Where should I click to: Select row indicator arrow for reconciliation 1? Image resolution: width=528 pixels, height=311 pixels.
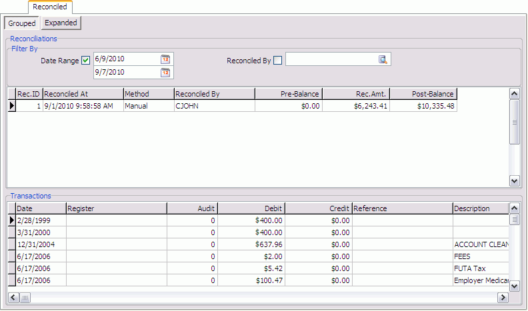point(11,105)
